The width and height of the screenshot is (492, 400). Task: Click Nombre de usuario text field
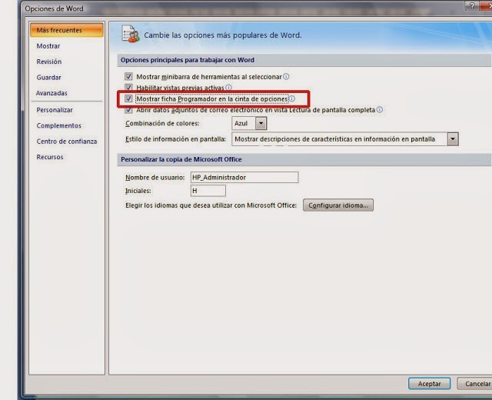[x=244, y=178]
